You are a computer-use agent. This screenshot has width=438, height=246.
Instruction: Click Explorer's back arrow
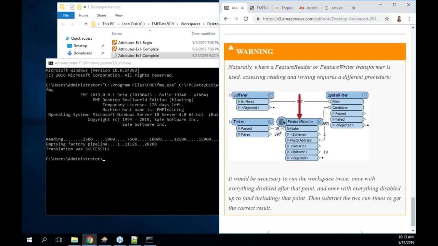click(63, 24)
